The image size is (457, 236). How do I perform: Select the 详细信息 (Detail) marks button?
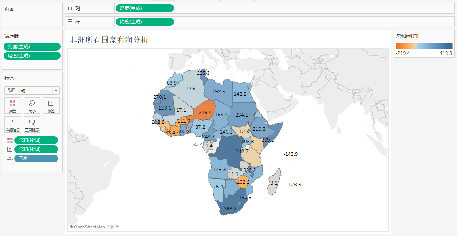coord(13,124)
